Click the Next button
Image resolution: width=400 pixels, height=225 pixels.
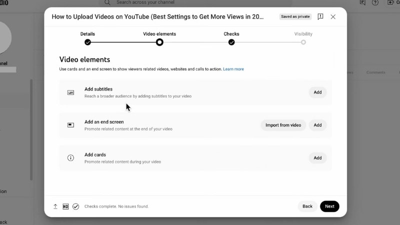(329, 206)
